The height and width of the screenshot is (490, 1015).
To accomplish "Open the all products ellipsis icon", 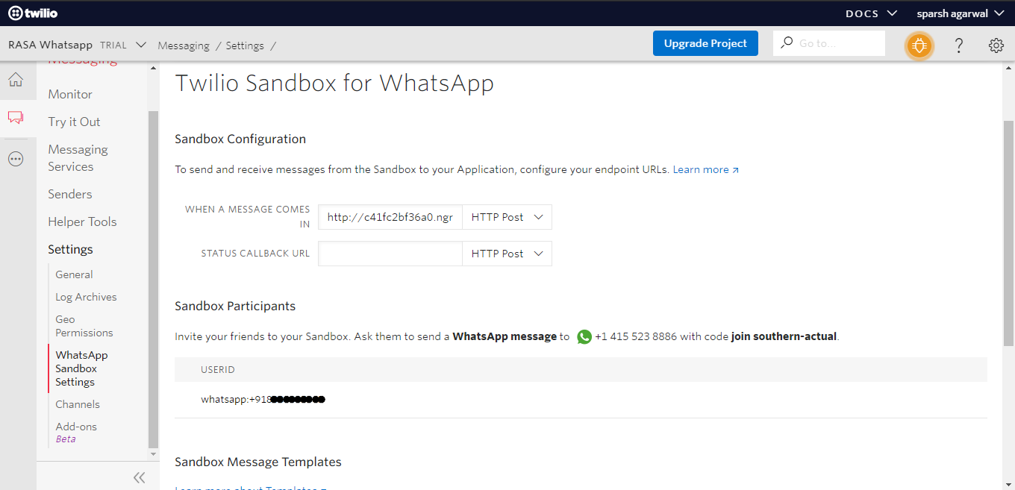I will coord(16,159).
